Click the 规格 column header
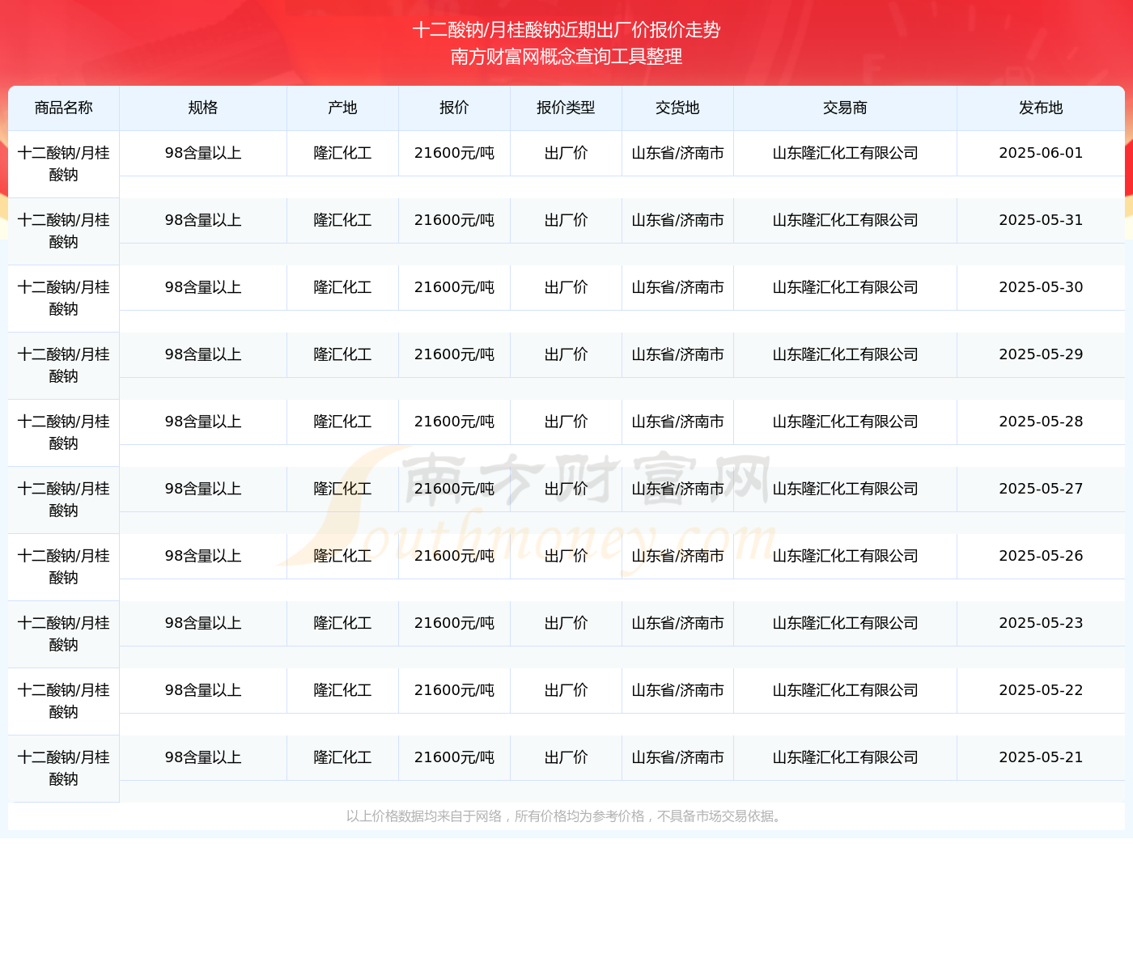 (x=203, y=108)
